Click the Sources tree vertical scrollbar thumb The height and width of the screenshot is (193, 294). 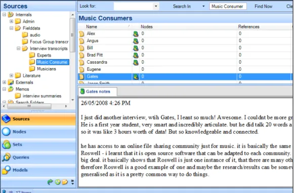point(72,35)
